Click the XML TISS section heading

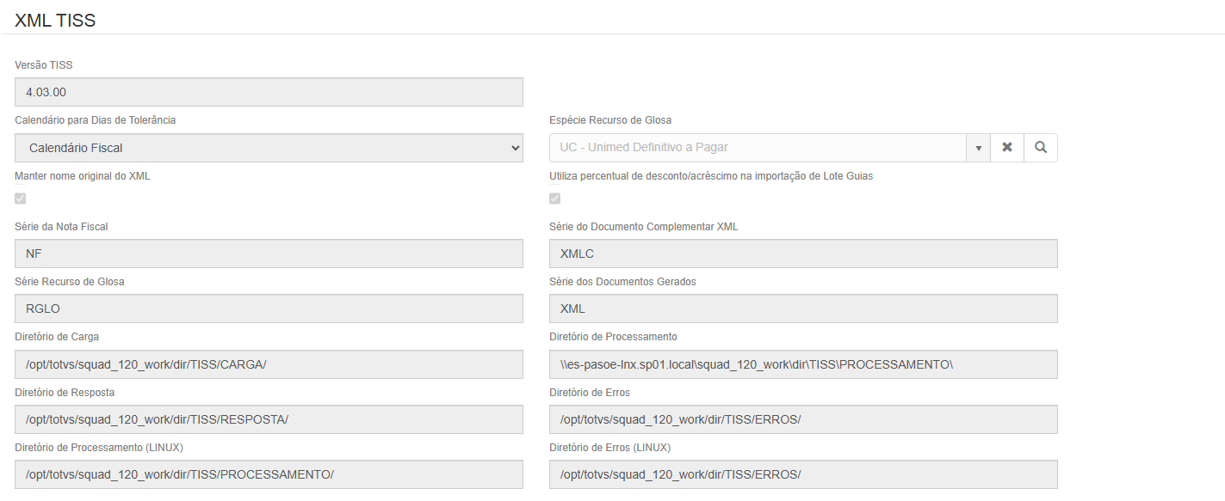(55, 21)
